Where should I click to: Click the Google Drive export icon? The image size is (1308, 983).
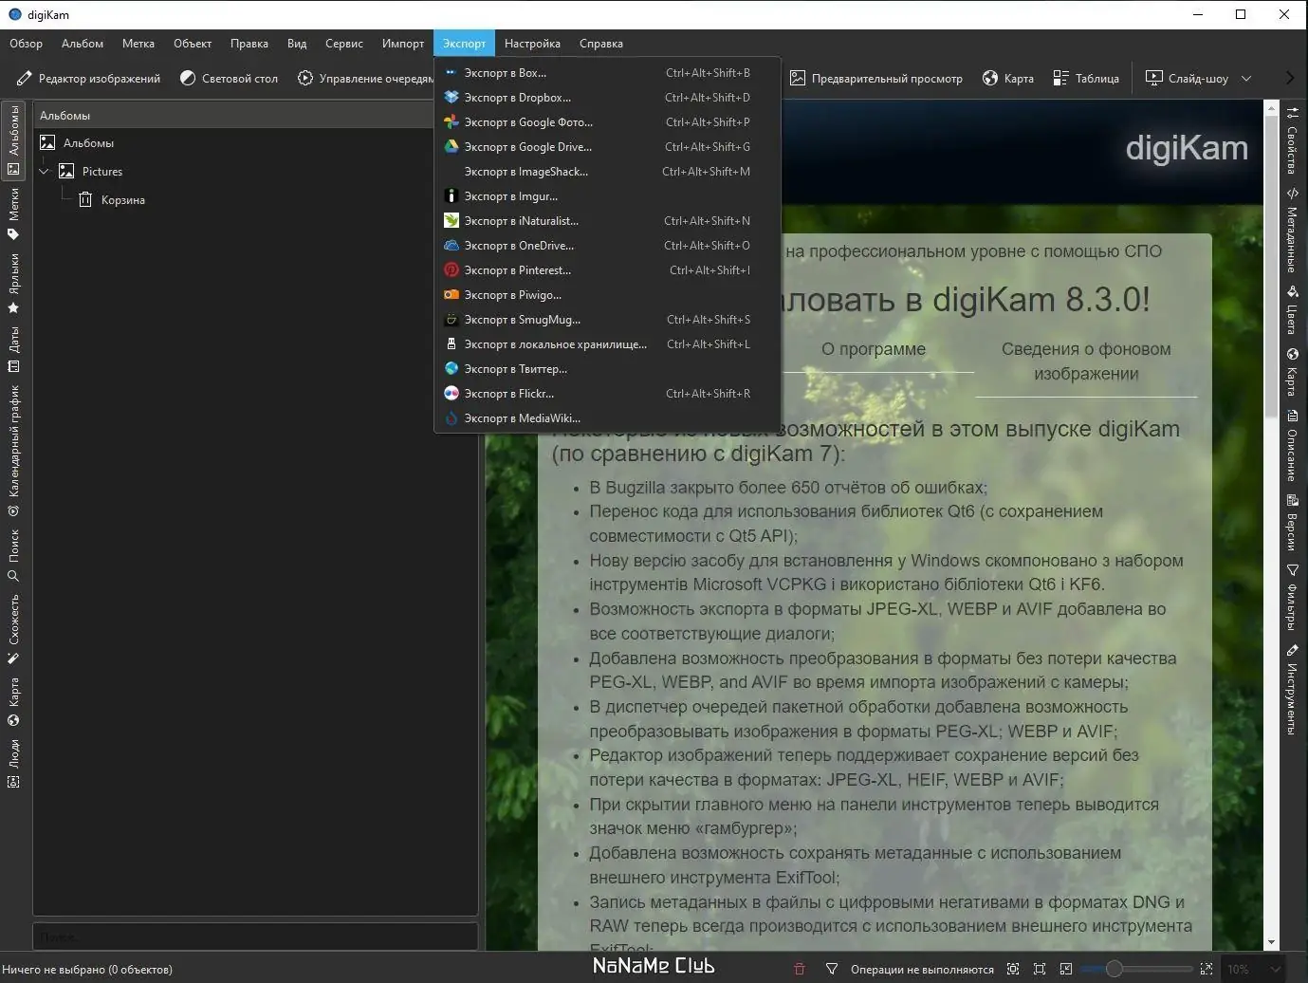tap(451, 146)
